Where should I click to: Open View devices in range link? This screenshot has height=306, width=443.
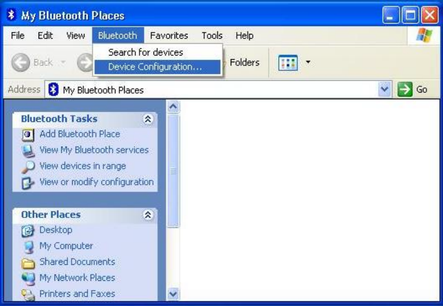(82, 166)
